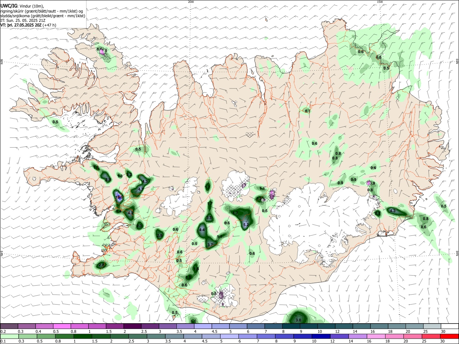
Task: Click the 'UWC/IG: Vindur (10m)' title text
Action: point(22,6)
